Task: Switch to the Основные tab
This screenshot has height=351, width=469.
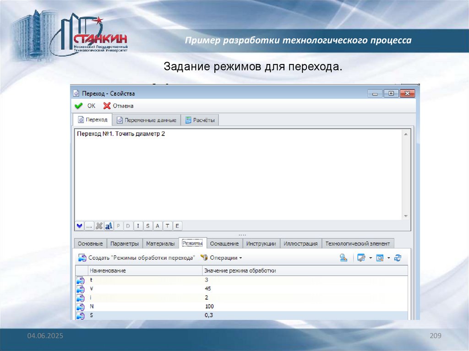Action: coord(90,243)
